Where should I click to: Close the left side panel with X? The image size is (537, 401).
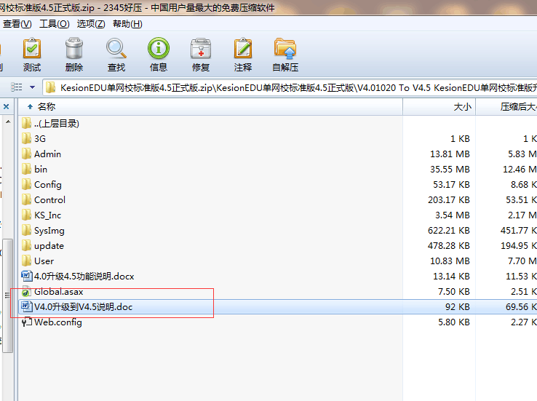7,107
